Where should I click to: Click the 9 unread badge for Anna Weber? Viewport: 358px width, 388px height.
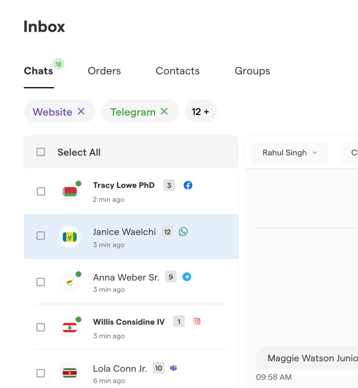[x=171, y=277]
